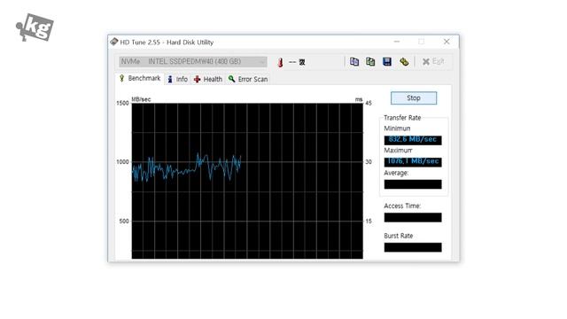Close the HD Tune window
This screenshot has height=319, width=567.
[x=447, y=42]
